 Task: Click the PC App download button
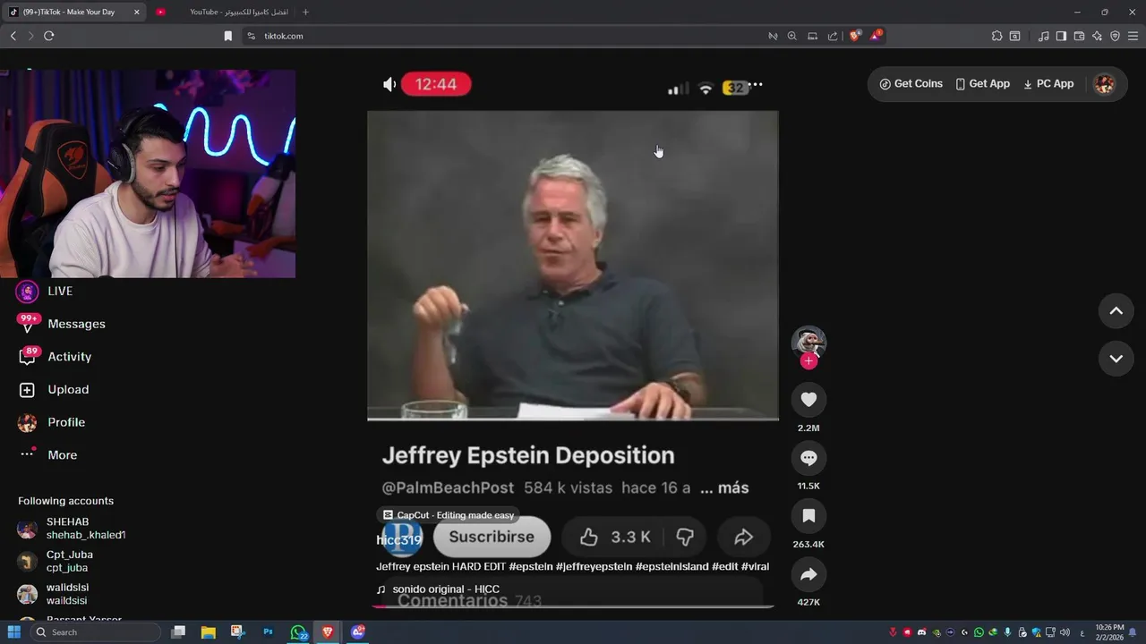tap(1048, 84)
